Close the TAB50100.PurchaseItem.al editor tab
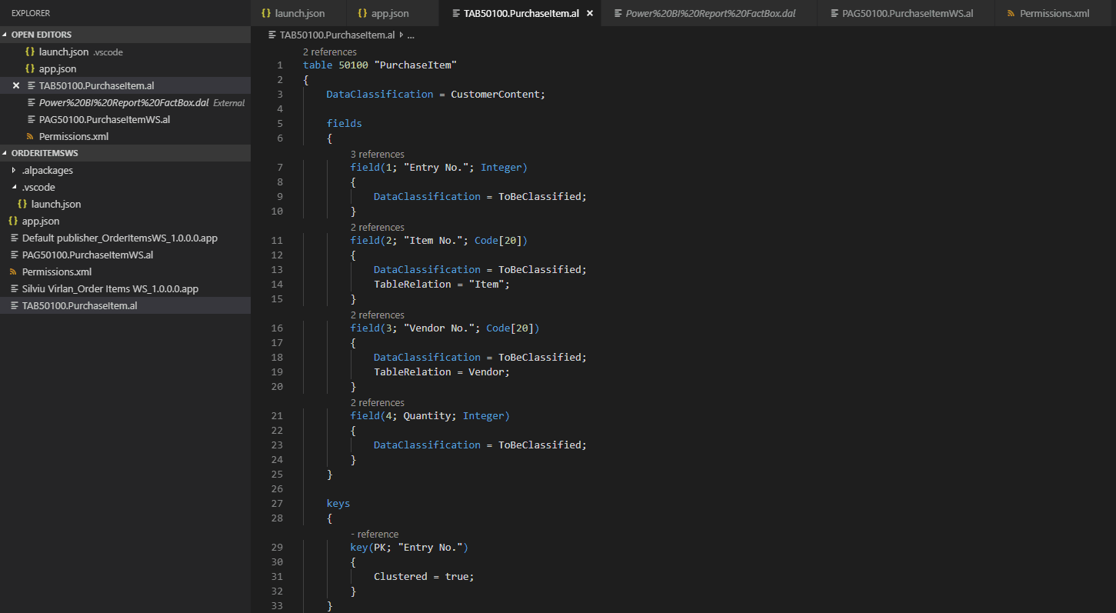 click(x=590, y=14)
